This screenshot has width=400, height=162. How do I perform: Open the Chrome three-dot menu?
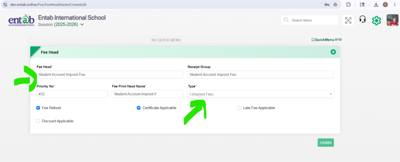click(x=395, y=4)
